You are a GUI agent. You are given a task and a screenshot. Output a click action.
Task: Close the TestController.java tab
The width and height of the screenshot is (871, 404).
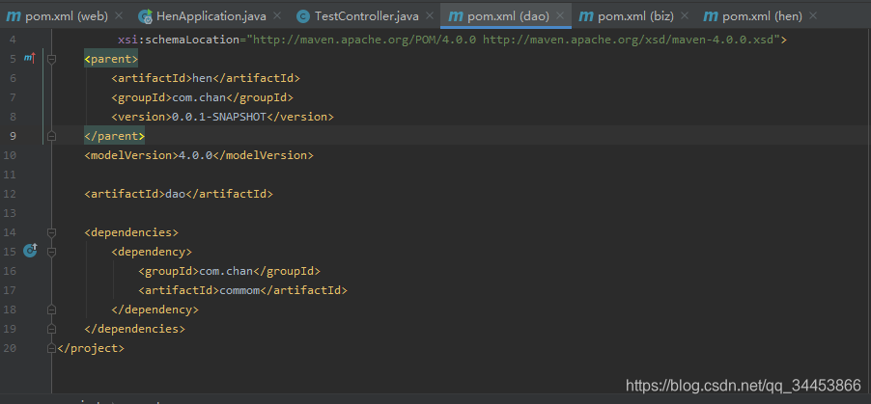coord(430,16)
